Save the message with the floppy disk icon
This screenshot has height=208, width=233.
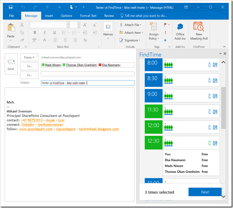click(11, 7)
